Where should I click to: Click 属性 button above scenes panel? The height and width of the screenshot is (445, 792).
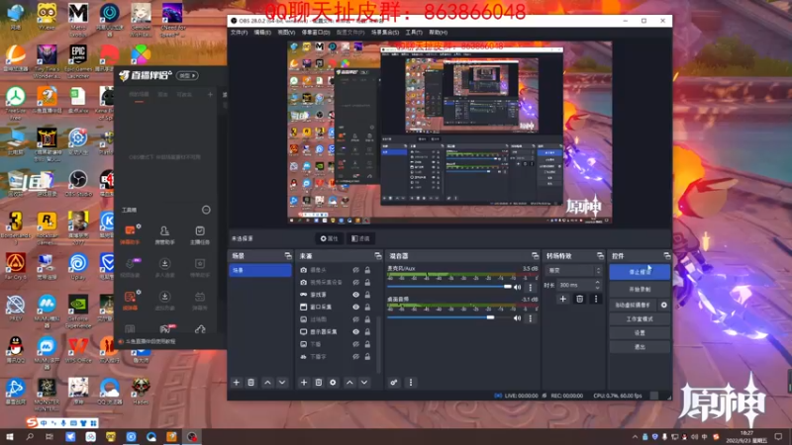329,238
